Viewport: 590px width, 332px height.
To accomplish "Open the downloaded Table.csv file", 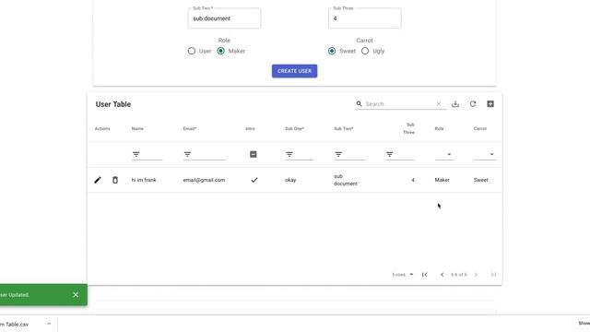I will 15,324.
